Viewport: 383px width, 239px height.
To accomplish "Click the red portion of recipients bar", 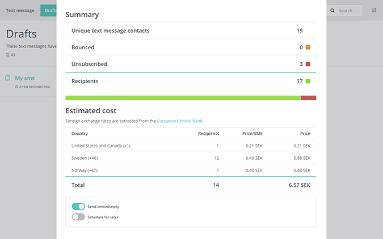I will pos(308,98).
